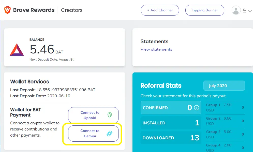
Task: Select the CONFIRMED referral stat row
Action: tap(171, 108)
